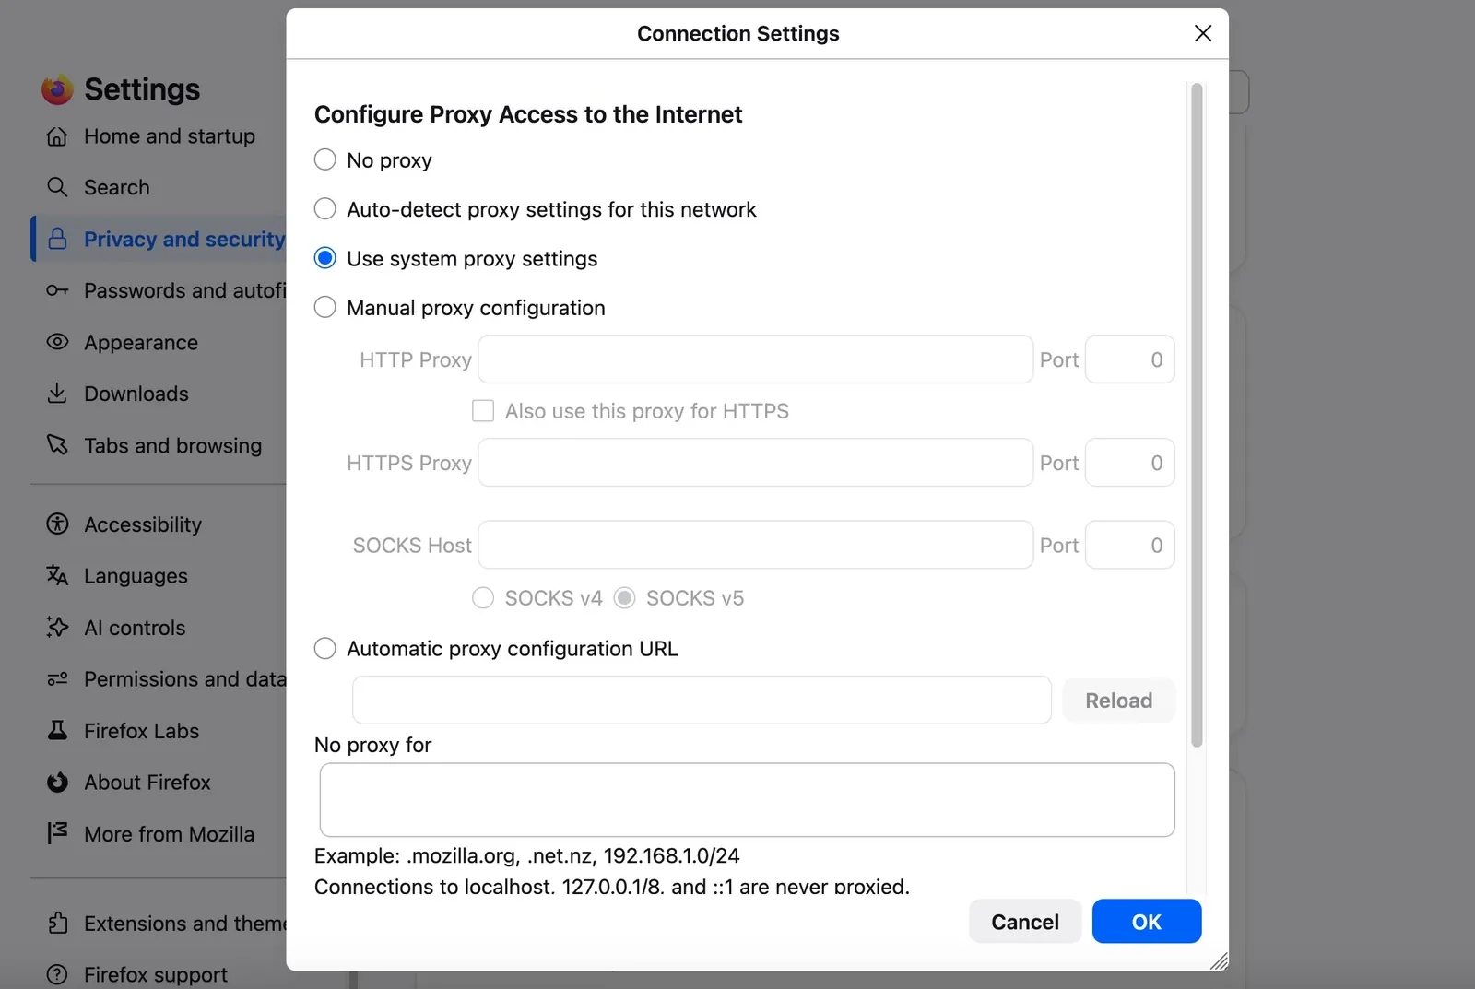Screen dimensions: 1475x989
Task: Tick Also use this proxy for HTTPS
Action: (483, 411)
